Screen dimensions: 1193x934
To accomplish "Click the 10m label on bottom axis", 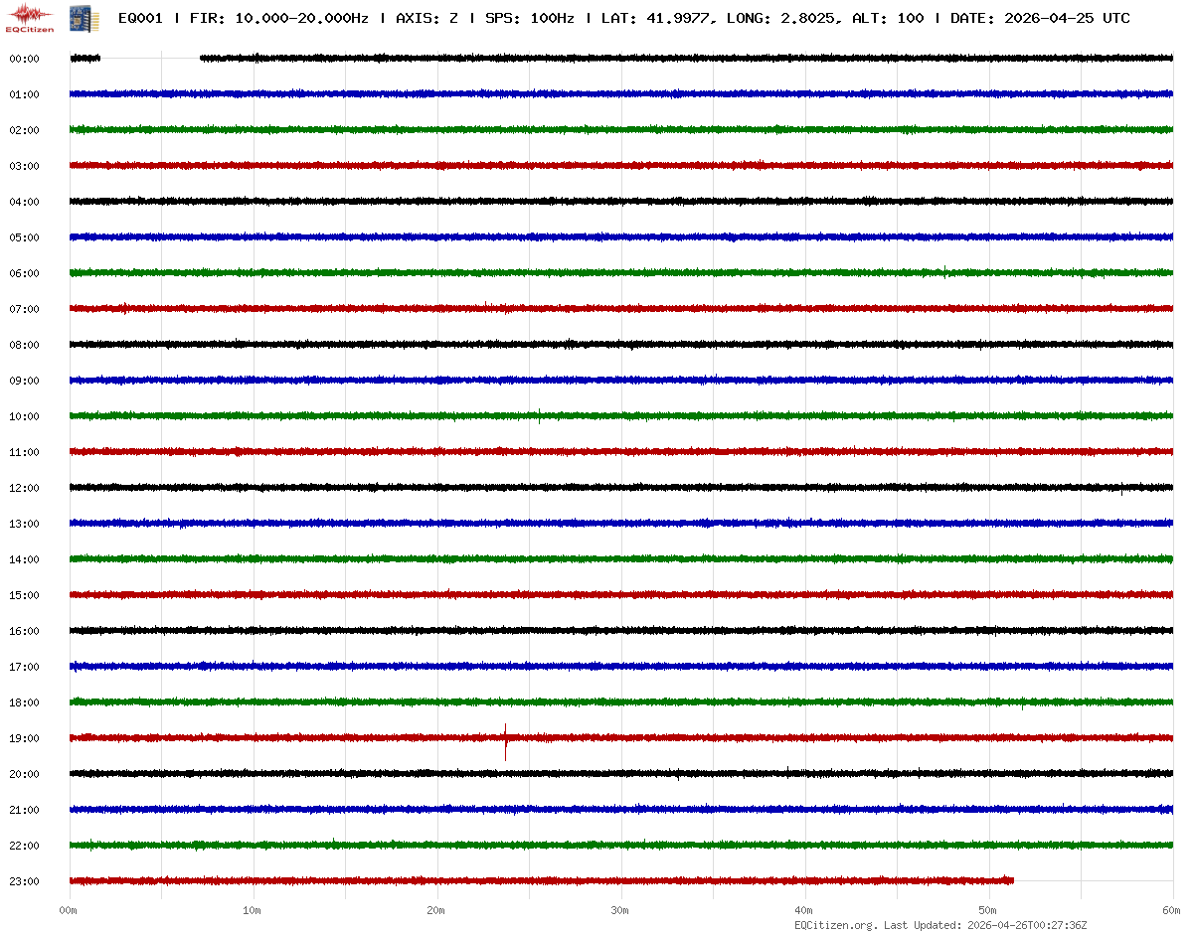I will (253, 910).
